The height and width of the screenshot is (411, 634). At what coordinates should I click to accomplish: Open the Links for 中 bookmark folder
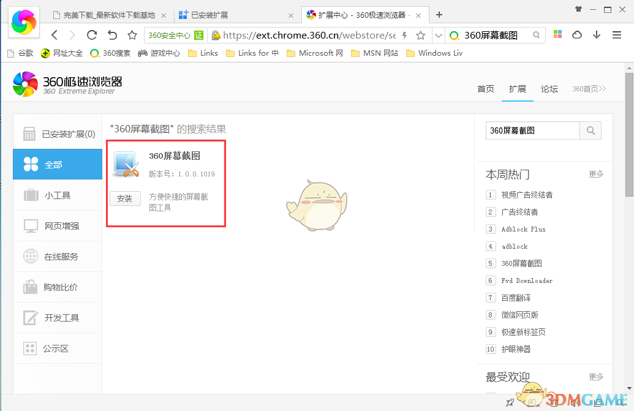coord(252,53)
